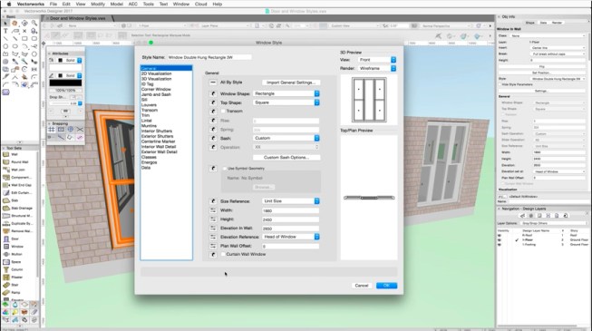The width and height of the screenshot is (592, 331).
Task: Open the 3D Preview View dropdown
Action: click(377, 60)
